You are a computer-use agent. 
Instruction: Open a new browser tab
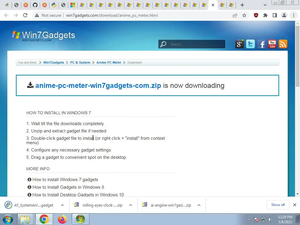(242, 5)
